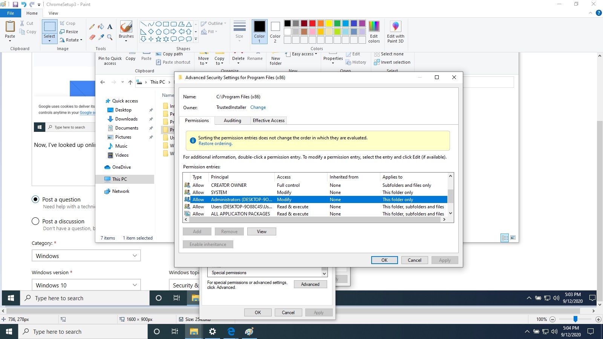Choose the Hexagon shape
The width and height of the screenshot is (603, 339).
point(166,32)
